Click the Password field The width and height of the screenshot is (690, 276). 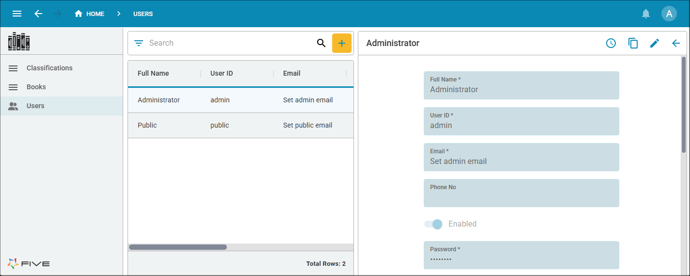tap(521, 255)
